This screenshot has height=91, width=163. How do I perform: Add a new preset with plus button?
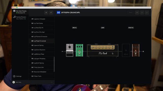pyautogui.click(x=46, y=13)
